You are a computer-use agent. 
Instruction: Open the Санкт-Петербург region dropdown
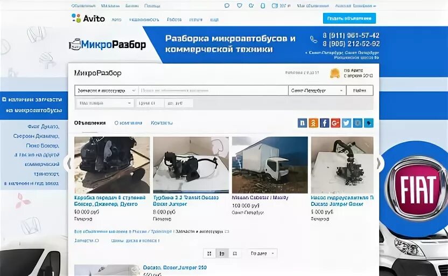coord(317,91)
